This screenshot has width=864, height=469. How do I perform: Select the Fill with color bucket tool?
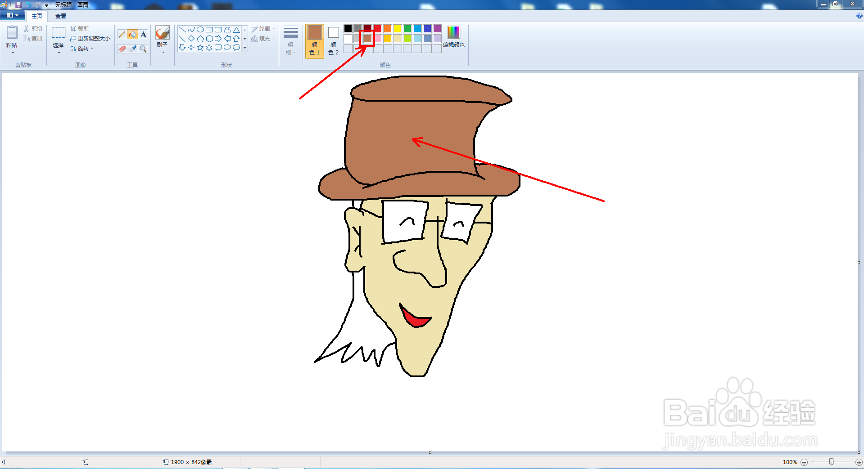point(133,35)
